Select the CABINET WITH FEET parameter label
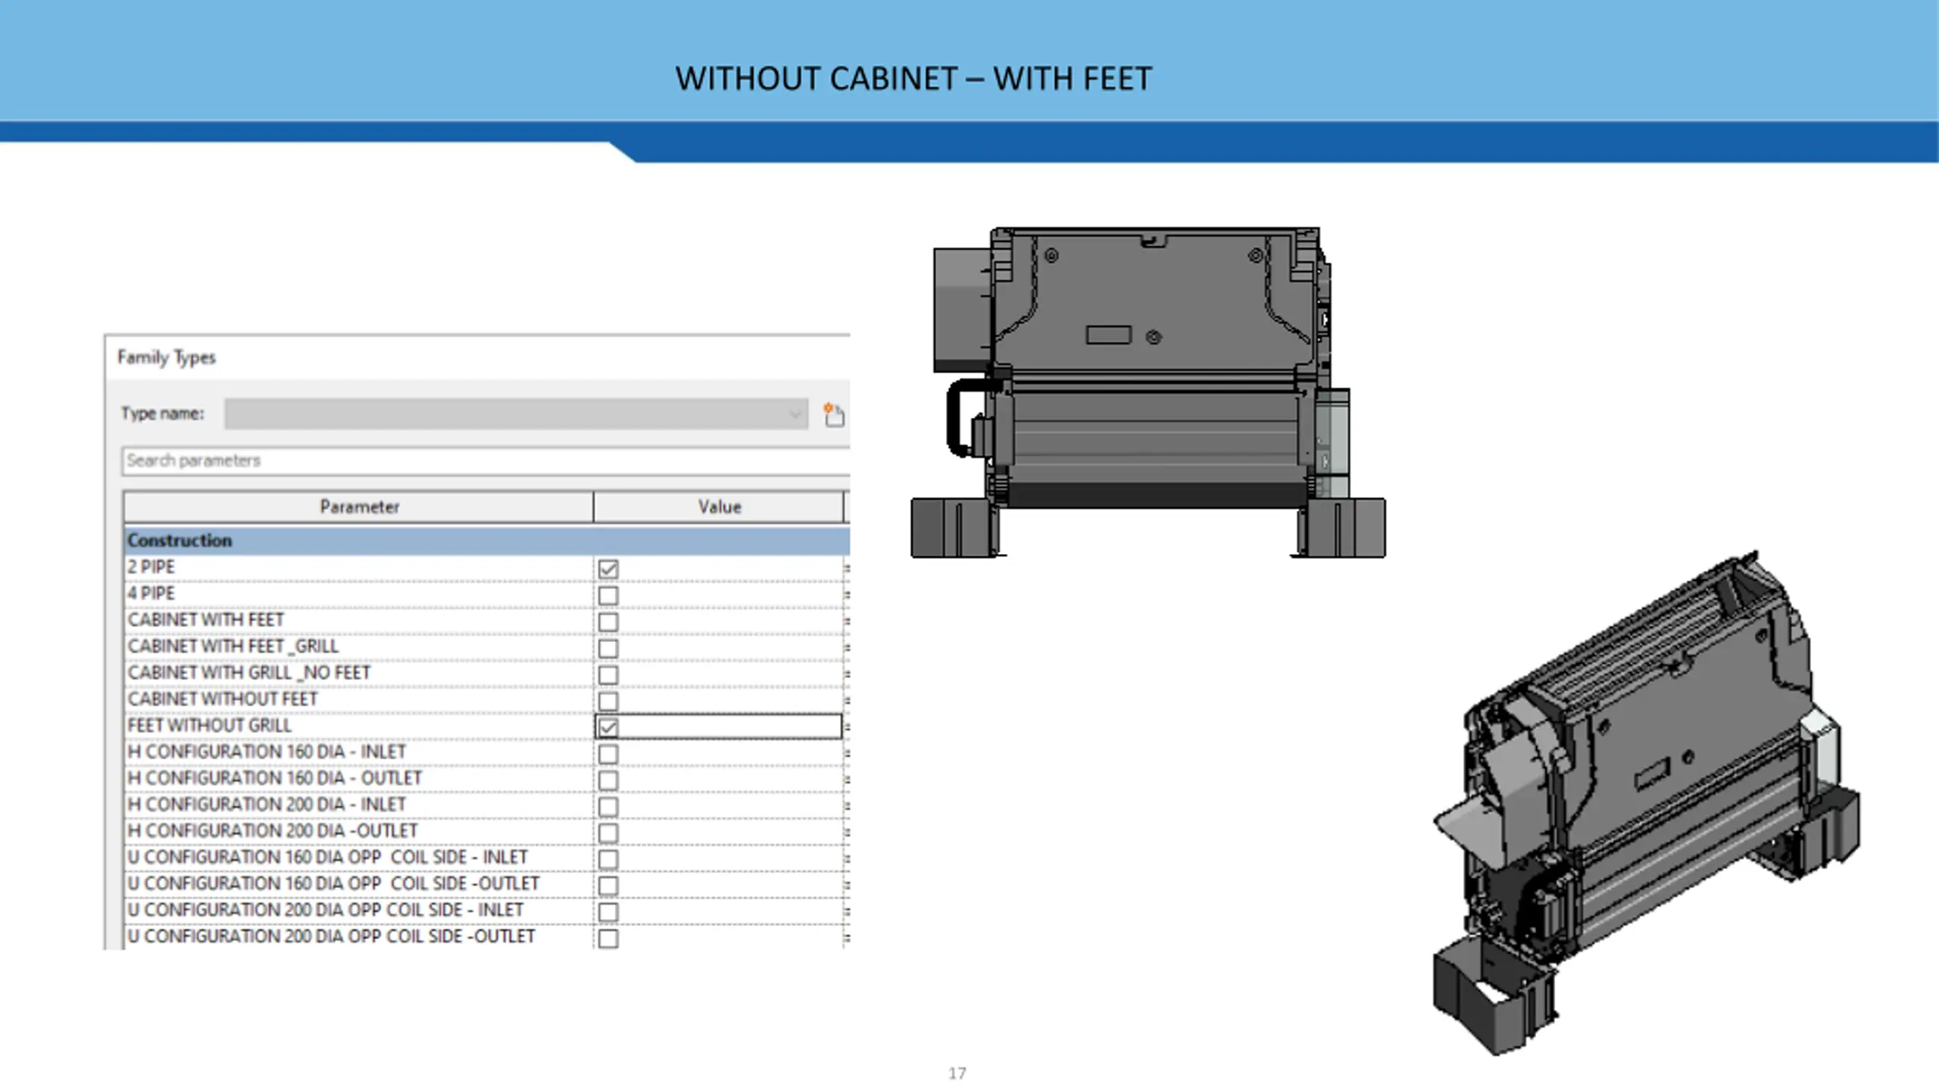 (206, 620)
